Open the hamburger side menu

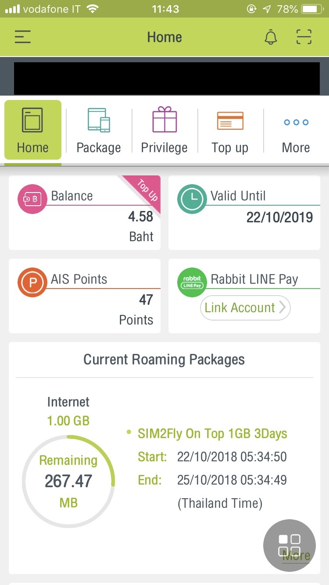coord(23,37)
